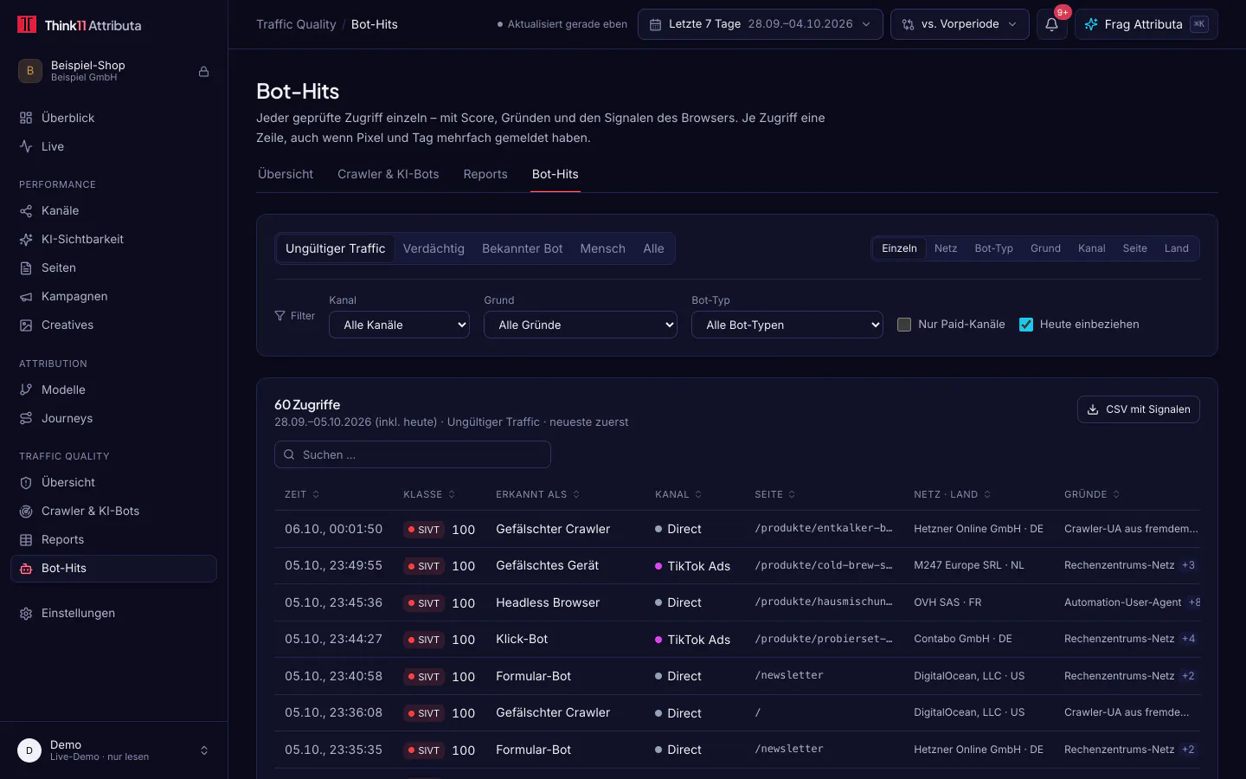Switch class filter to Bekannter Bot
1246x779 pixels.
(x=522, y=248)
